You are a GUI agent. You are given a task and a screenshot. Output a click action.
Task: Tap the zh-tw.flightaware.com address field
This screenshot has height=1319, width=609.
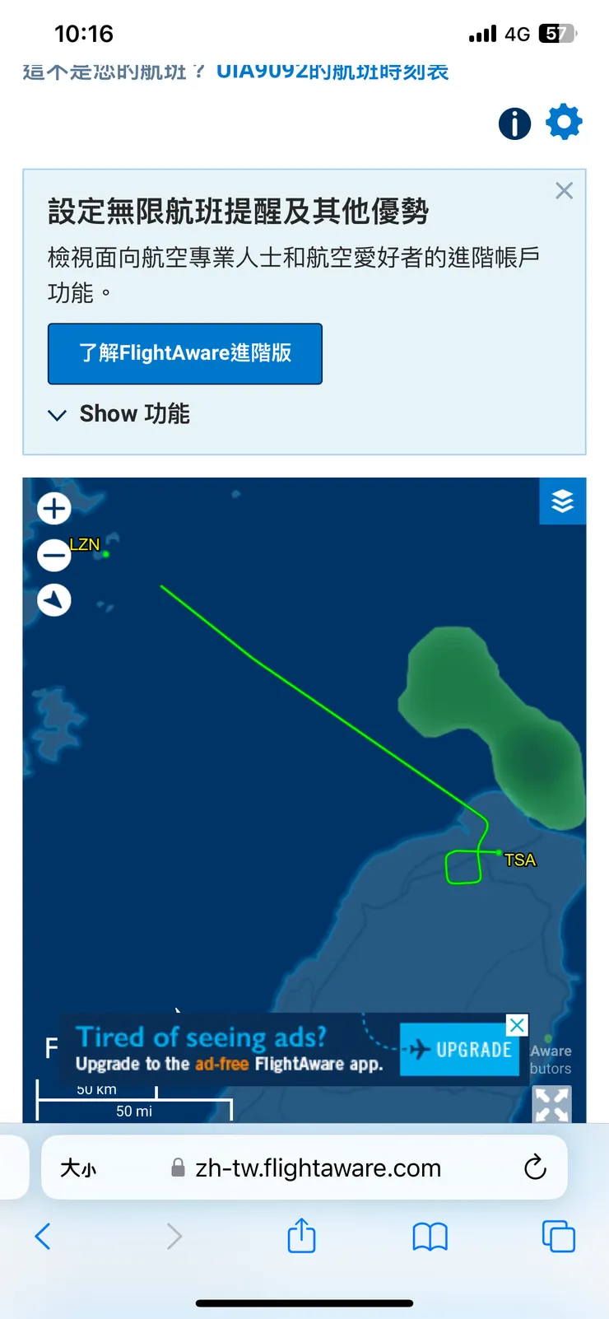(318, 1168)
